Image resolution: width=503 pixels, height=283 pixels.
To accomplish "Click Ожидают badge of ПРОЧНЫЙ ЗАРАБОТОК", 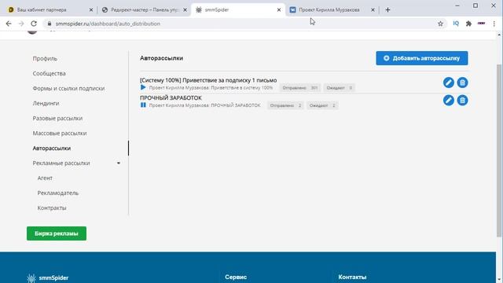I will coord(322,105).
